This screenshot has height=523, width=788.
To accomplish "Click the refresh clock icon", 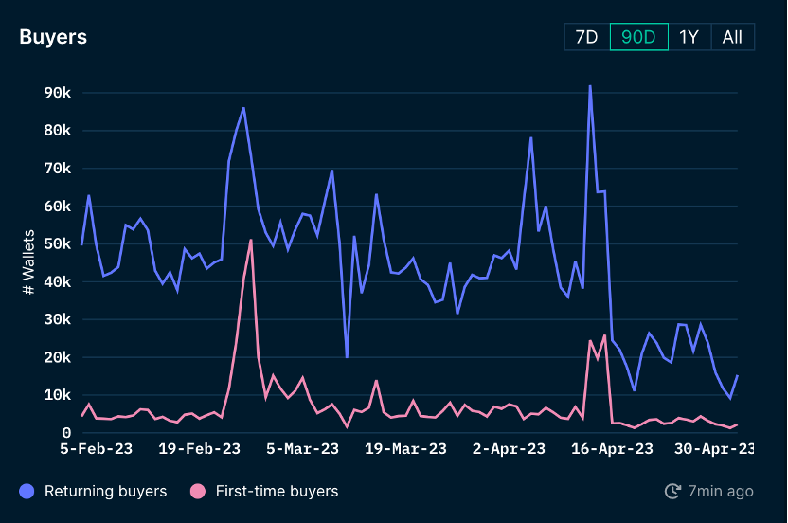I will point(672,491).
